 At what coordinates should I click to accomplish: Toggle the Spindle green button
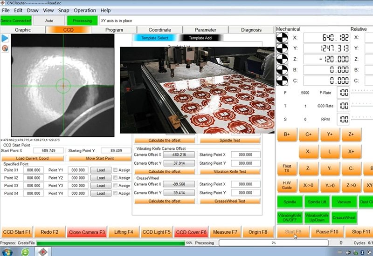point(290,202)
